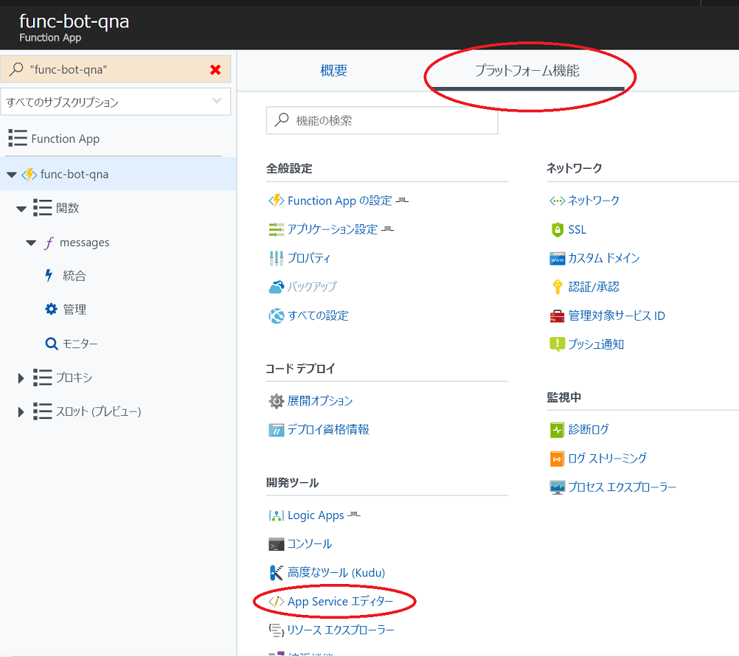Select func-bot-qna lightning icon in tree
739x657 pixels.
(30, 174)
